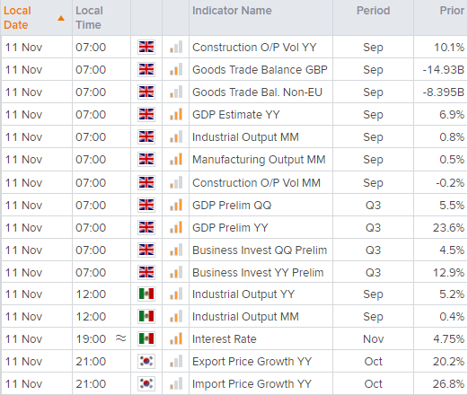Screen dimensions: 468x395
Task: Toggle the Local Date sort arrow
Action: (x=61, y=18)
